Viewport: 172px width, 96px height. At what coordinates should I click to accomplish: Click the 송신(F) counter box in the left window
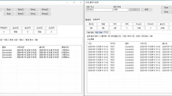coord(28,30)
